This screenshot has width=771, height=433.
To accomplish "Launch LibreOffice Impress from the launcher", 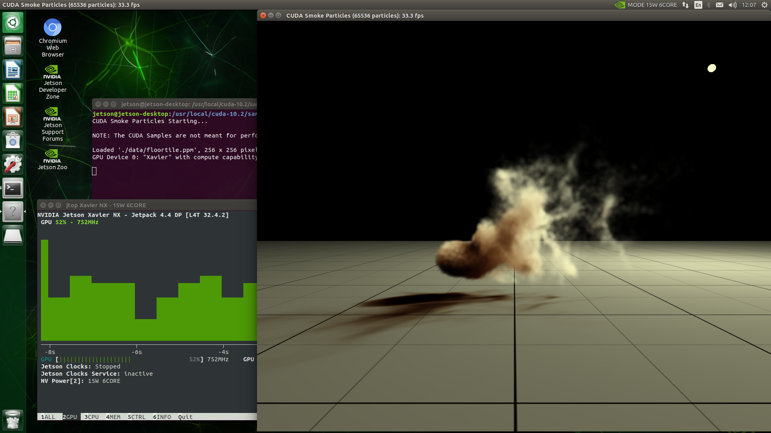I will [13, 117].
